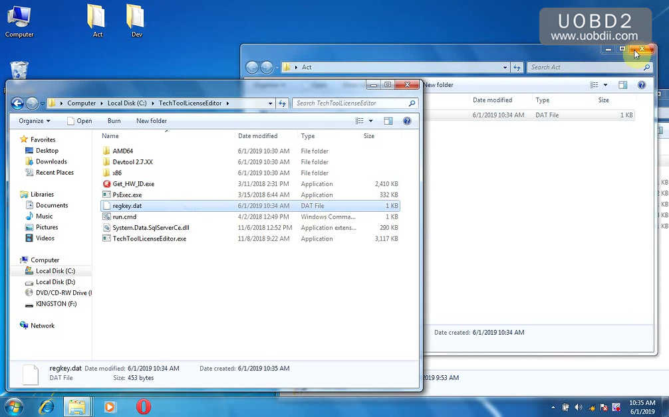Refresh the TechToolLicenseEditor folder view
Viewport: 669px width, 417px height.
point(283,104)
